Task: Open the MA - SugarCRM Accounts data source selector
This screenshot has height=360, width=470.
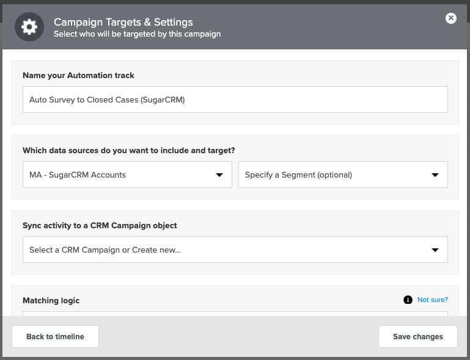Action: tap(127, 175)
